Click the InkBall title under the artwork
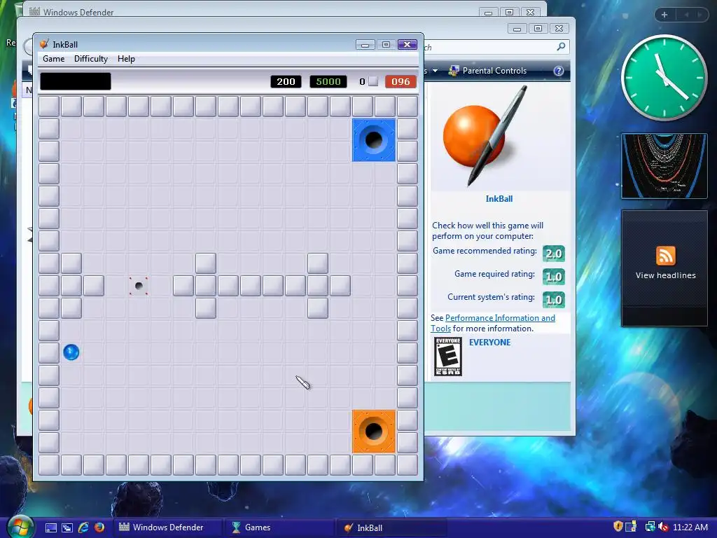 [499, 198]
